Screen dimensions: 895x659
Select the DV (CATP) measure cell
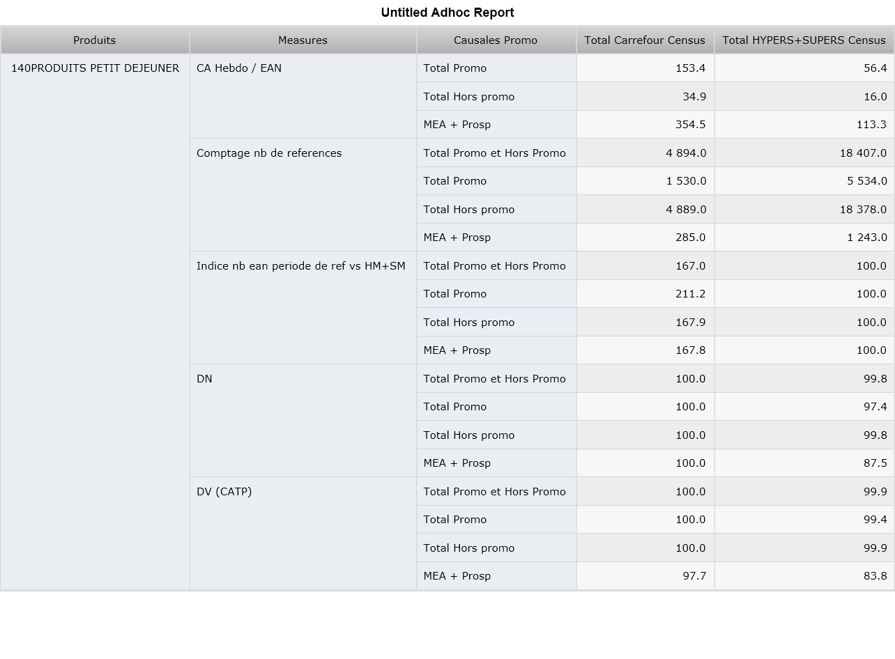click(303, 534)
